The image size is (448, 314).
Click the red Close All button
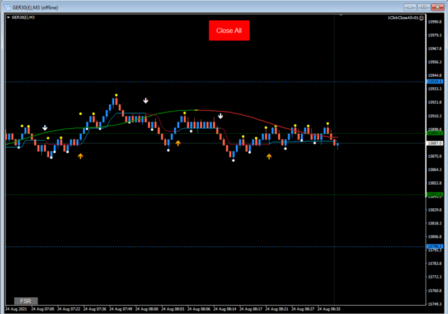[x=229, y=31]
